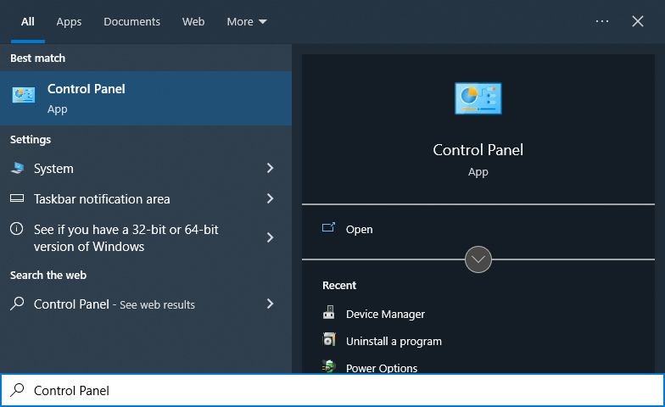Open the three-dots options menu
Screen dimensions: 665x407
[x=602, y=21]
